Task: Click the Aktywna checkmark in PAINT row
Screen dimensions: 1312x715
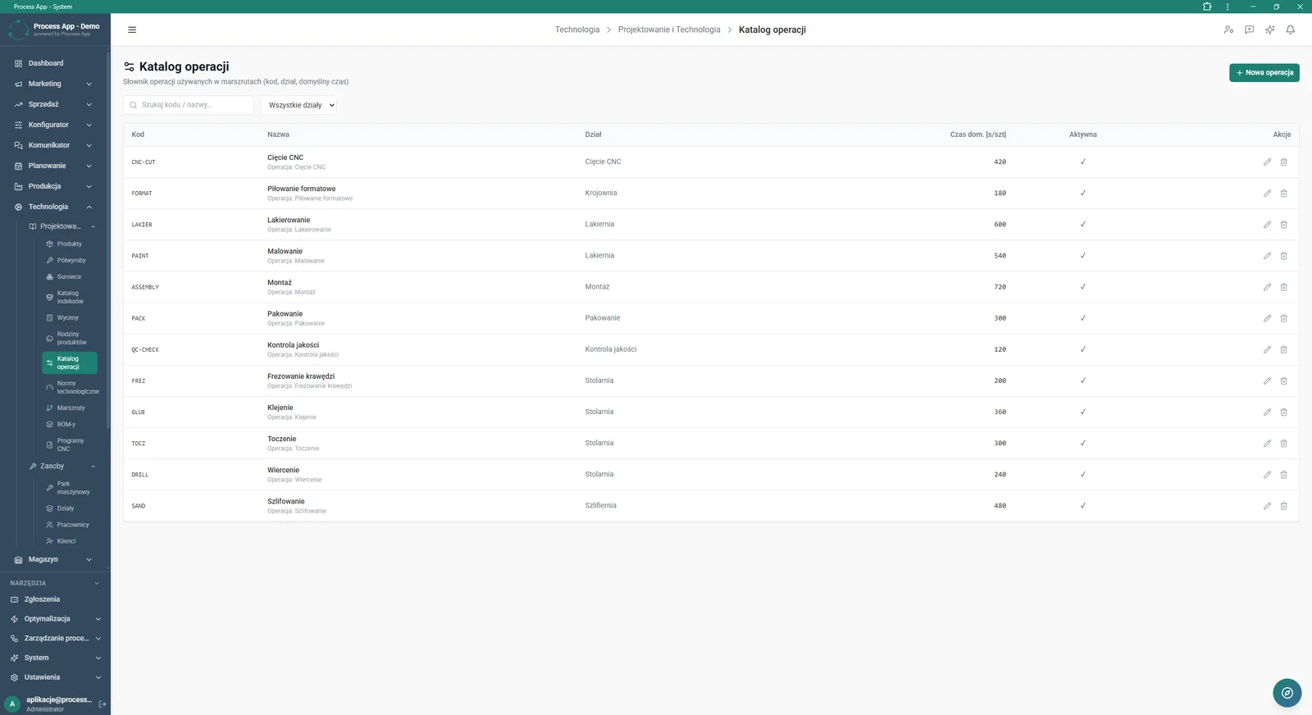Action: pos(1082,256)
